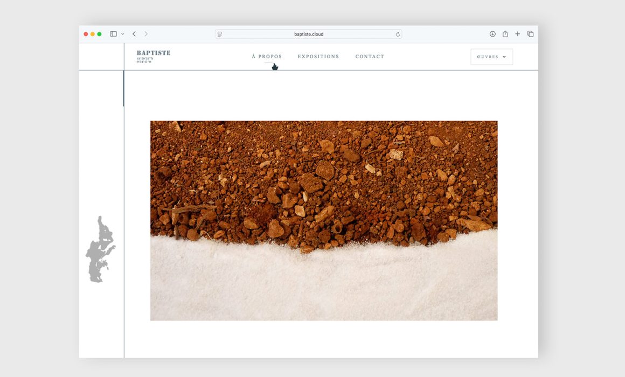Open a new tab with plus icon
Viewport: 625px width, 377px height.
coord(518,34)
